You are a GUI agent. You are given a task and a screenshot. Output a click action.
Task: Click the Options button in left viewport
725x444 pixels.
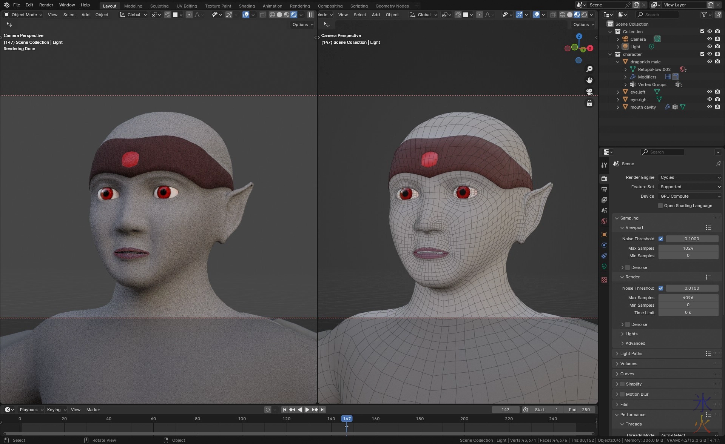(x=303, y=25)
